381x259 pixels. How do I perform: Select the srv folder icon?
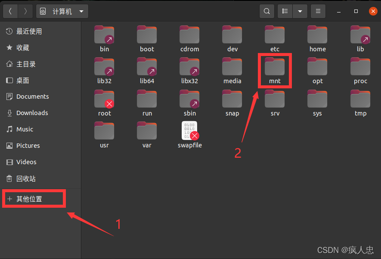pos(275,99)
